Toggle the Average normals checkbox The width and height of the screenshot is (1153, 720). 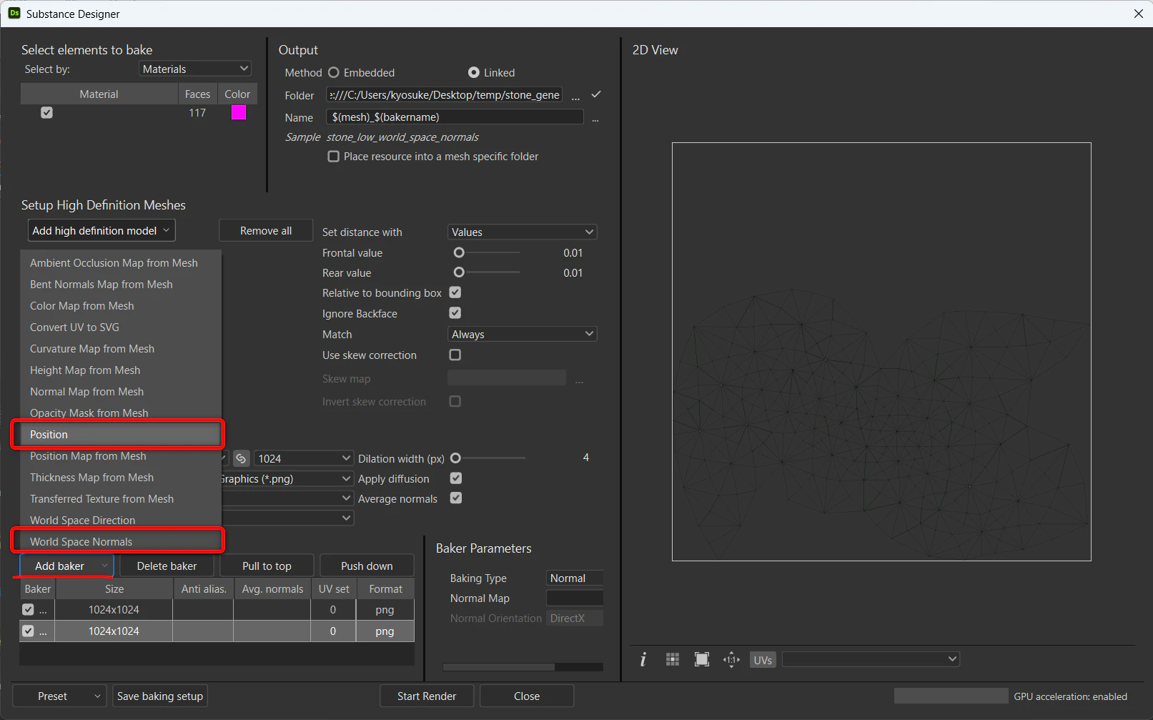click(456, 498)
